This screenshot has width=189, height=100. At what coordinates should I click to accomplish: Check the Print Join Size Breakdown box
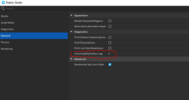110,48
